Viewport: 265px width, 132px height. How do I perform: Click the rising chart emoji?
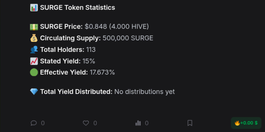(x=34, y=61)
